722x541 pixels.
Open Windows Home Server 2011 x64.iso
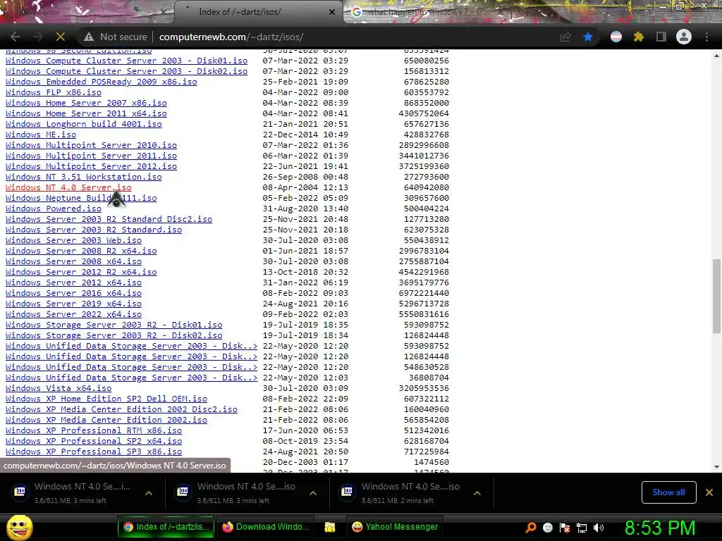(86, 113)
